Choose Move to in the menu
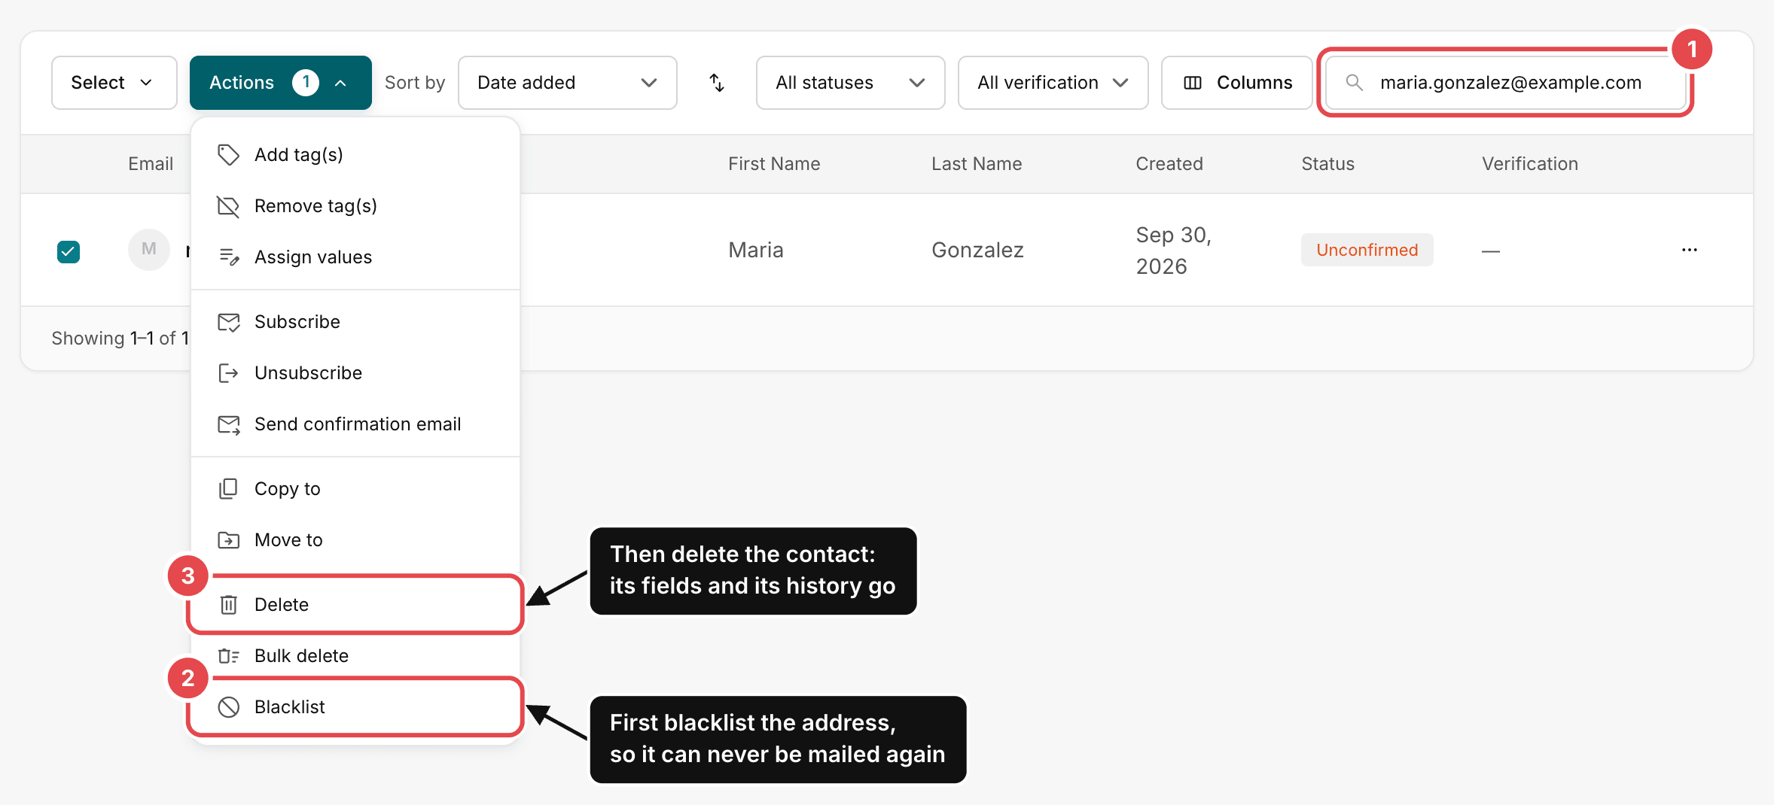Screen dimensions: 1774x805 pos(355,540)
